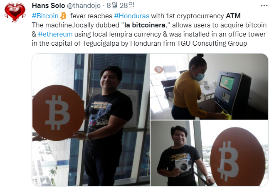Open the #Bitcoin hashtag
This screenshot has height=189, width=274.
tap(45, 16)
